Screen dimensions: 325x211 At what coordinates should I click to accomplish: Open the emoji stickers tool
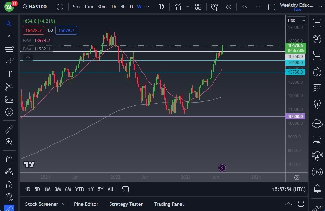click(9, 112)
